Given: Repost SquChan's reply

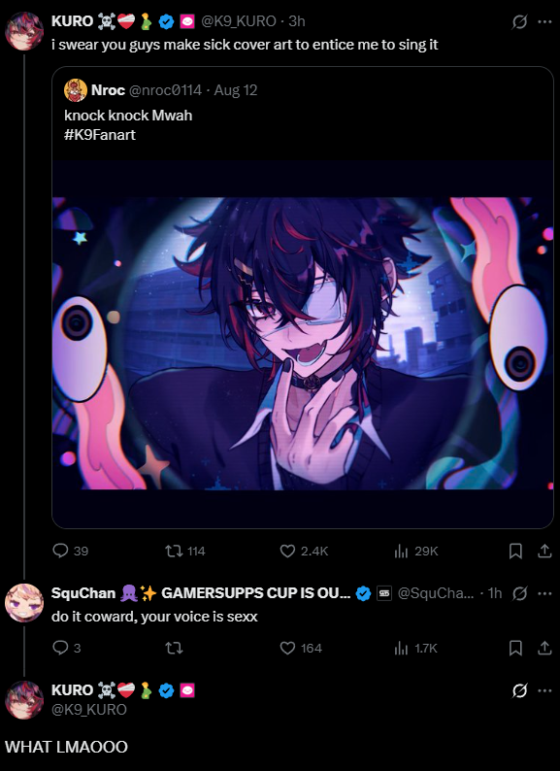Looking at the screenshot, I should click(x=174, y=648).
